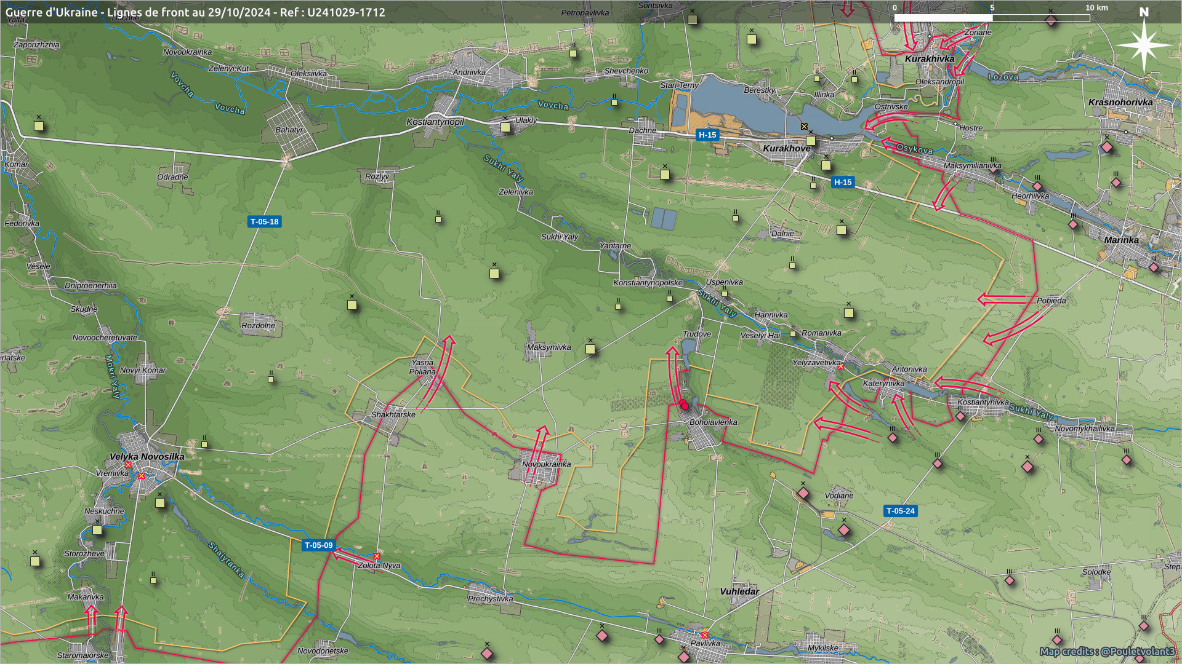Select yellow square unit marker beside Maksymivka
The height and width of the screenshot is (664, 1182).
pyautogui.click(x=590, y=349)
